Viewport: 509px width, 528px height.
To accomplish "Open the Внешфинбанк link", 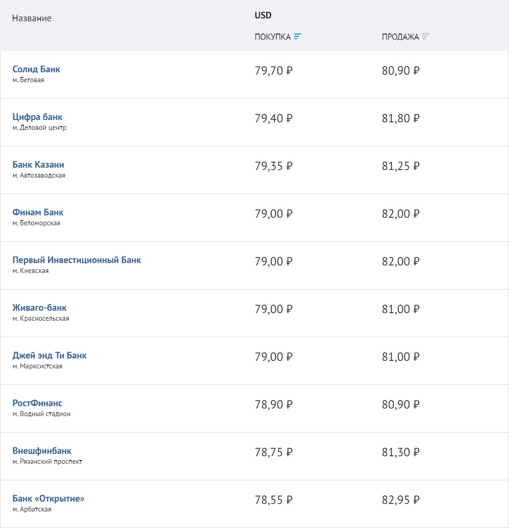I will (x=42, y=451).
